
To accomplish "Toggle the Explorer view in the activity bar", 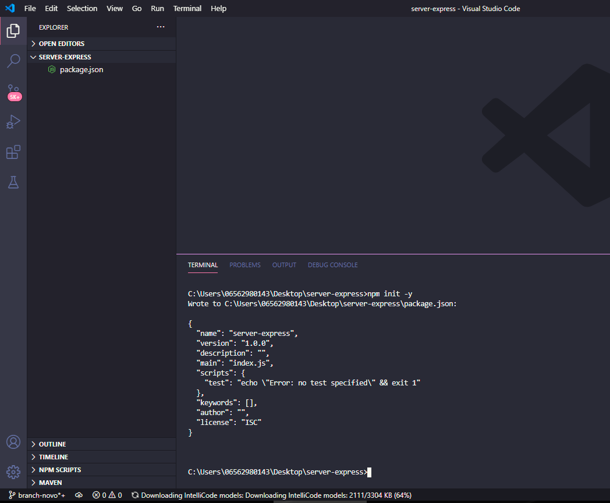I will pyautogui.click(x=13, y=30).
